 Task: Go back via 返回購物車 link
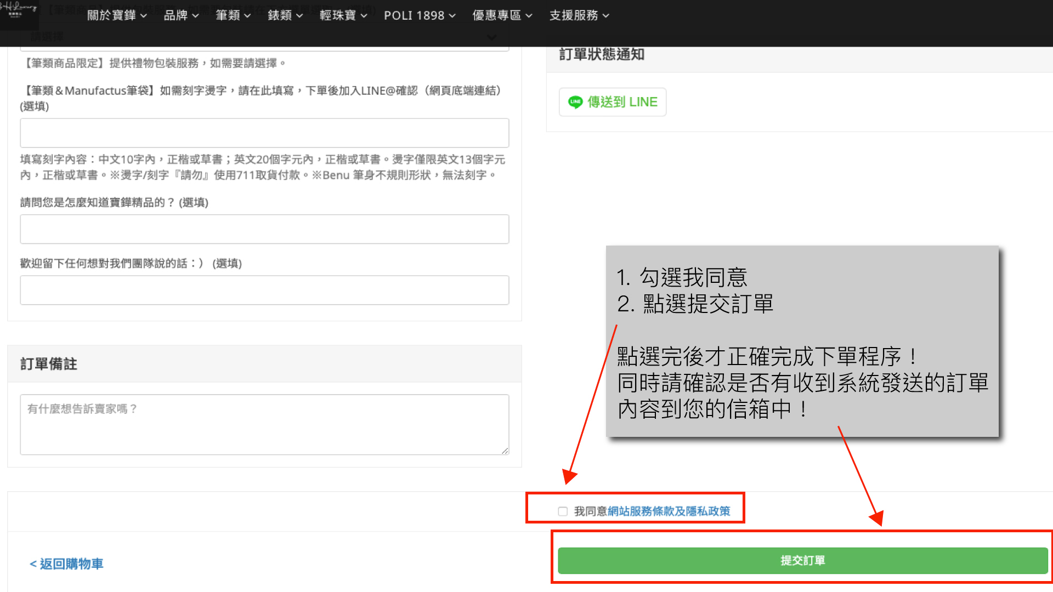pos(66,563)
